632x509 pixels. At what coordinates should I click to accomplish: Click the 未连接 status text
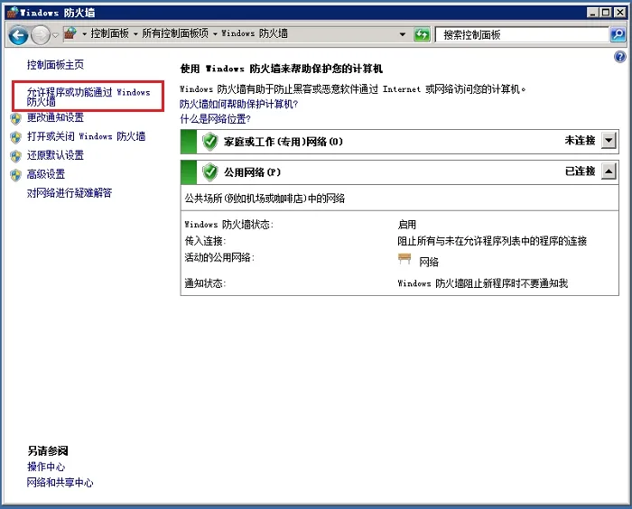[x=580, y=140]
